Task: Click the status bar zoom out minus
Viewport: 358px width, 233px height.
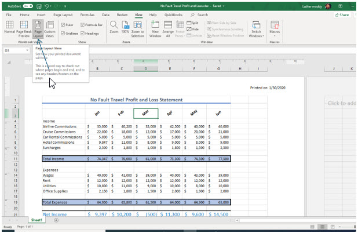Action: (339, 227)
